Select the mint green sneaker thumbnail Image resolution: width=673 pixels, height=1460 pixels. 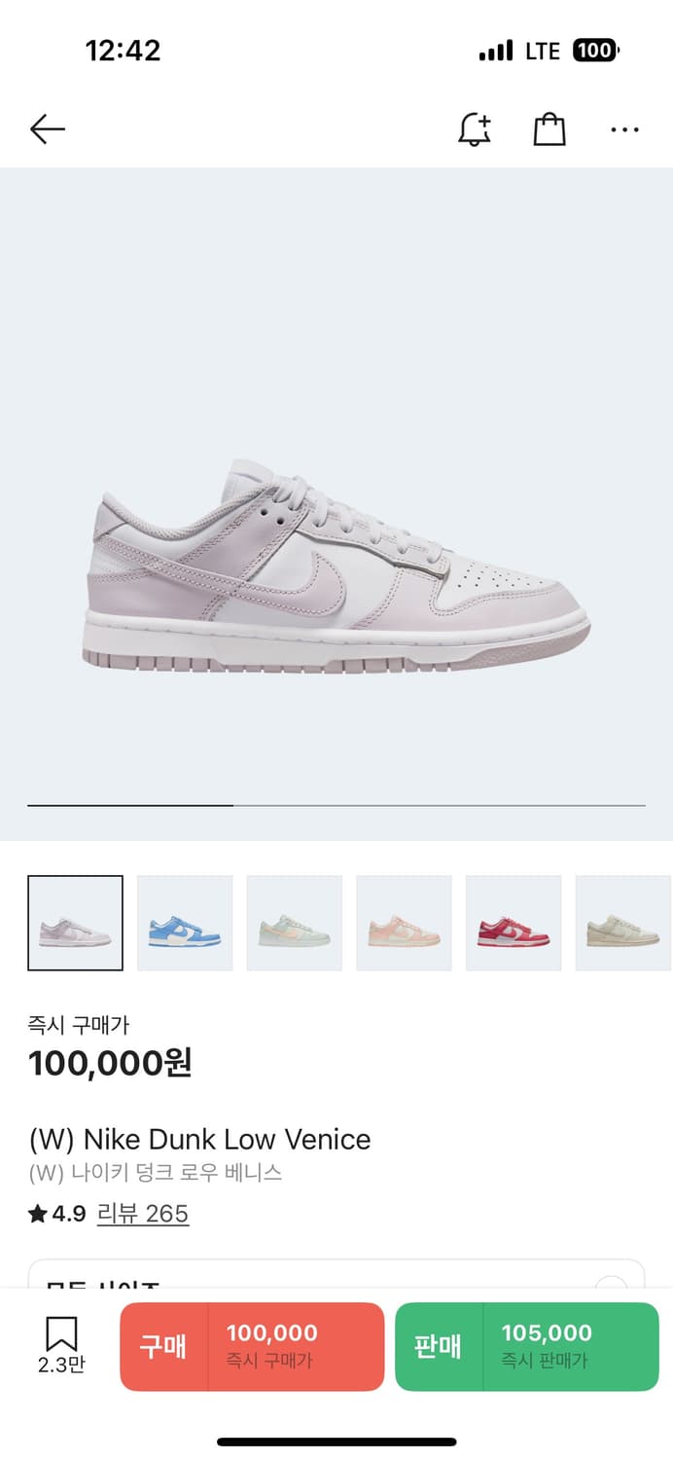tap(295, 923)
